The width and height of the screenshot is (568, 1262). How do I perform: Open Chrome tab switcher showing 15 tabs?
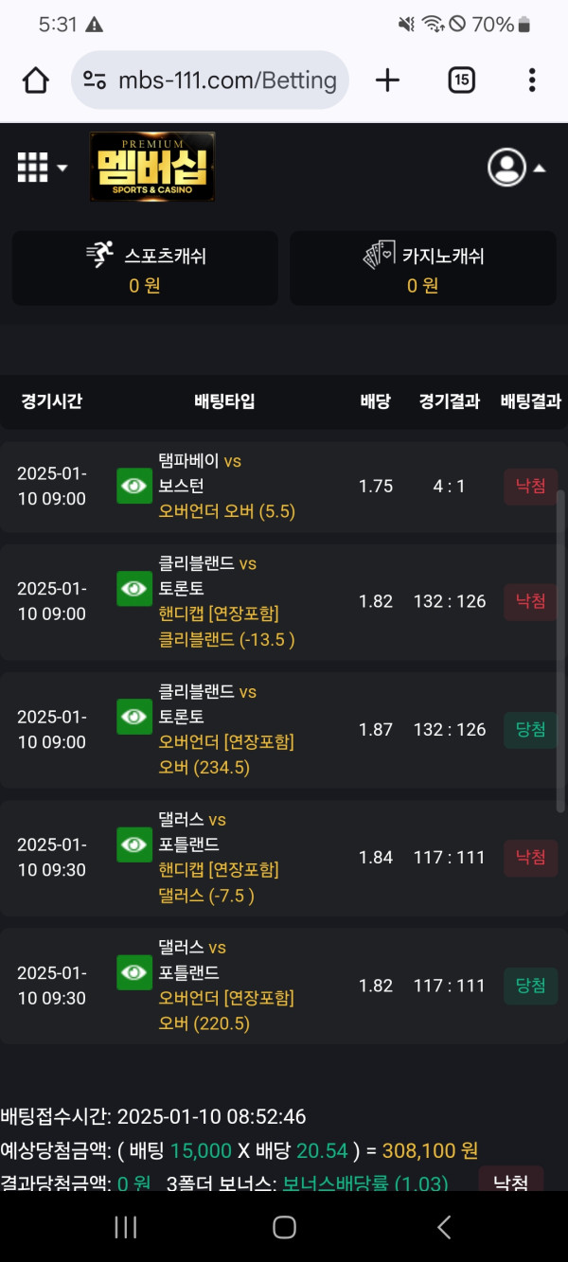[x=461, y=80]
